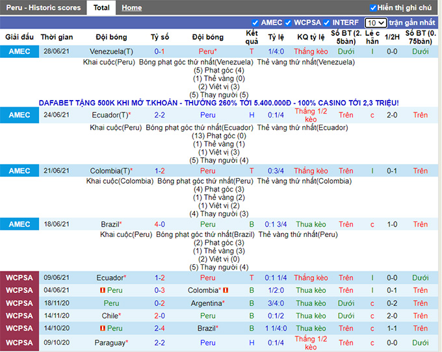This screenshot has height=352, width=442.
Task: Open the recent matches count dropdown
Action: (x=375, y=23)
